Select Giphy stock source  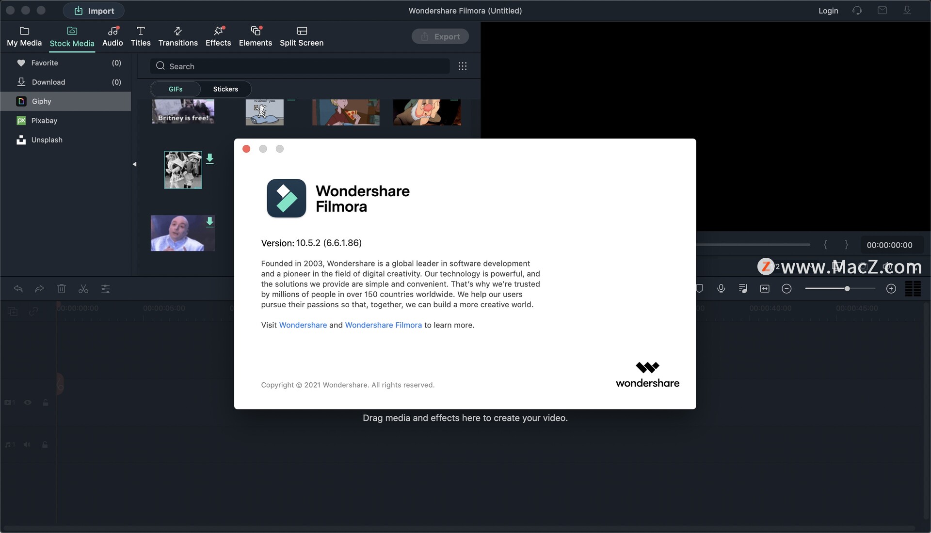65,101
